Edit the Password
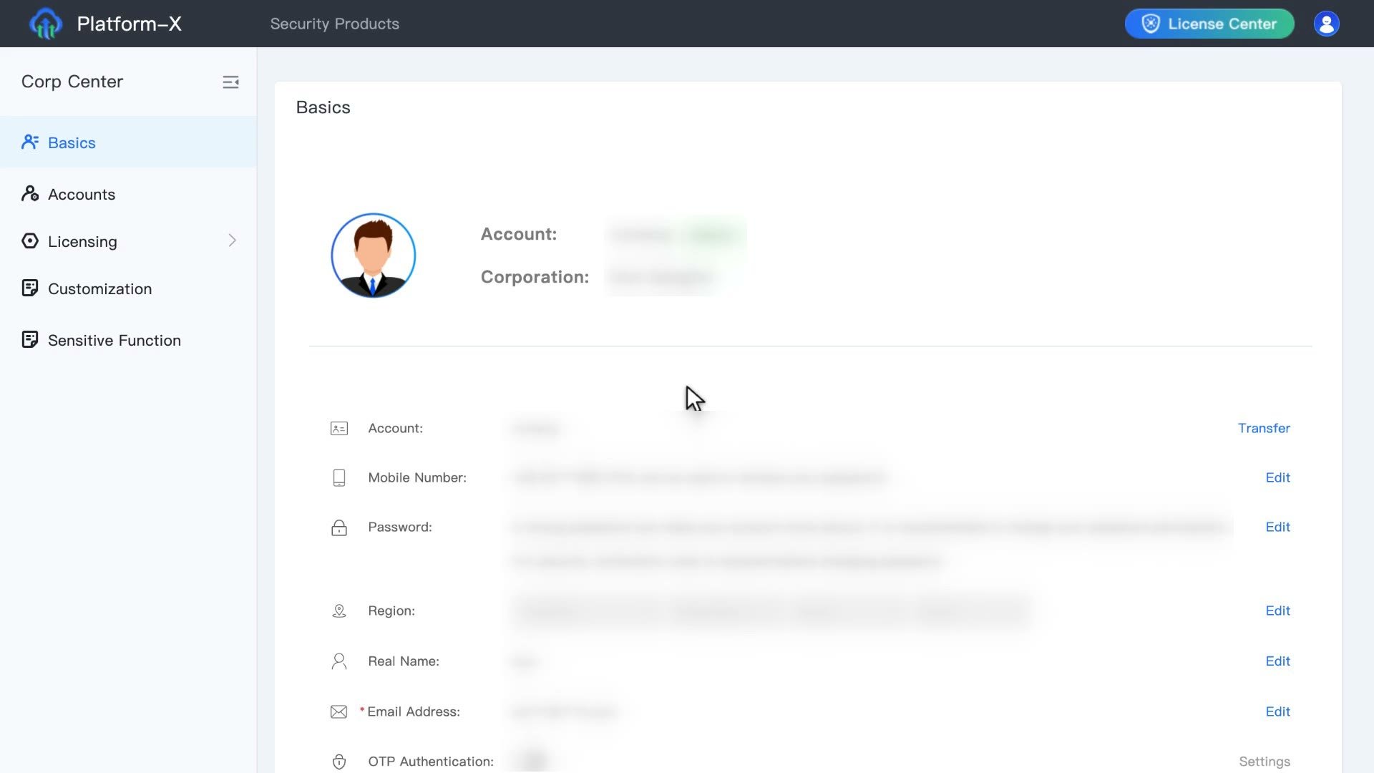The height and width of the screenshot is (773, 1374). click(1277, 527)
